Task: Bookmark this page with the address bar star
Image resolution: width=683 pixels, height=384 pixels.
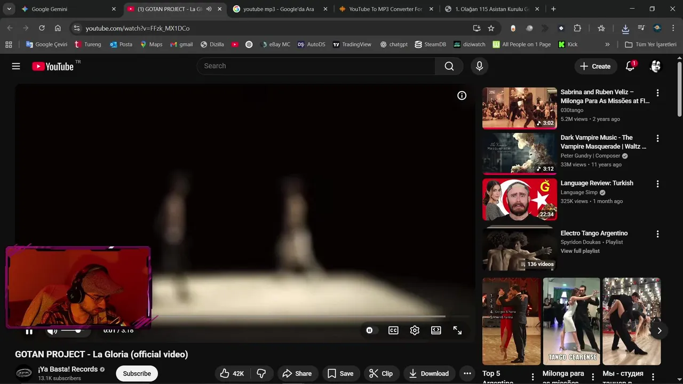Action: tap(491, 28)
